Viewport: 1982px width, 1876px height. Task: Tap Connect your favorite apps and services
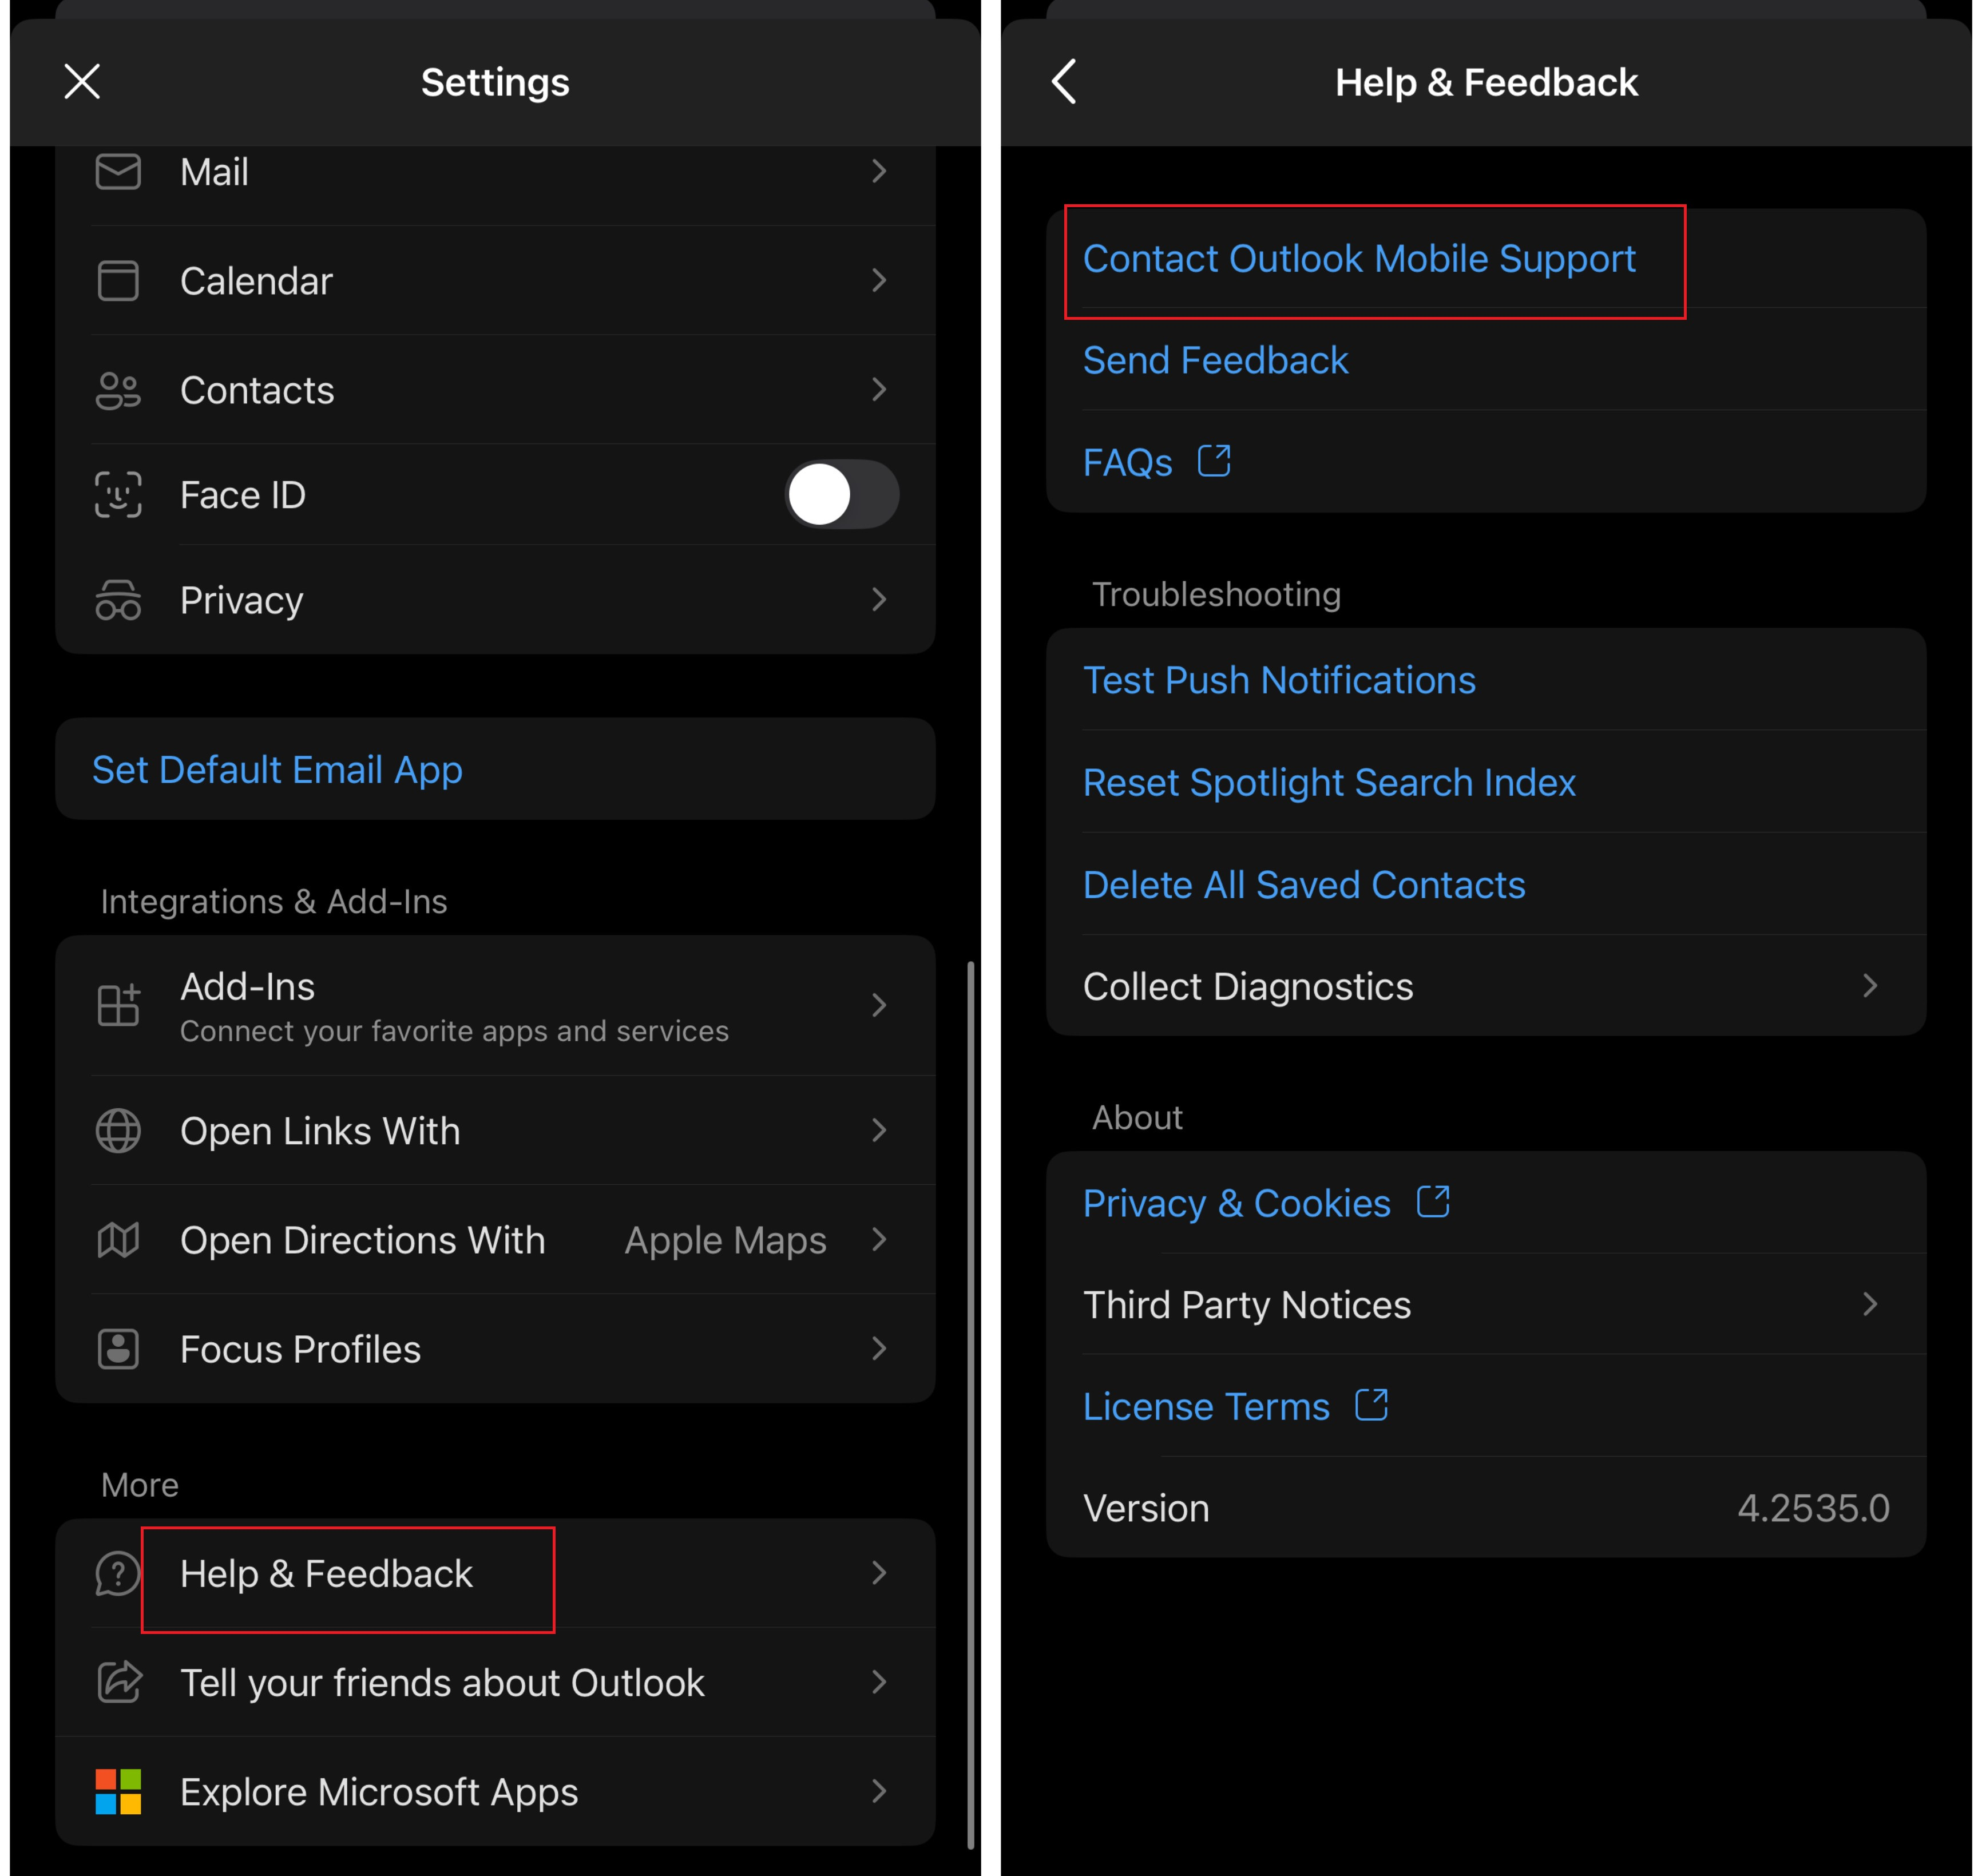[454, 1031]
